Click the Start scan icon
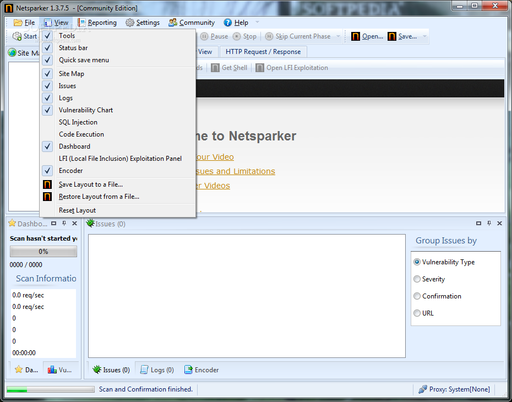This screenshot has width=512, height=402. click(17, 36)
